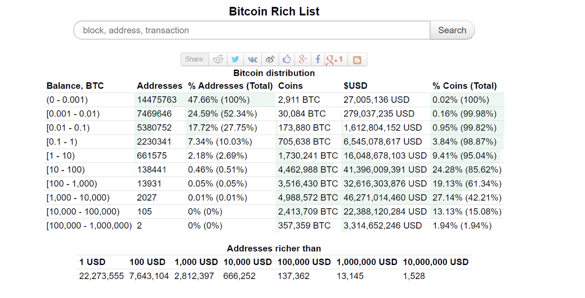Share the page on Blogger

357,59
